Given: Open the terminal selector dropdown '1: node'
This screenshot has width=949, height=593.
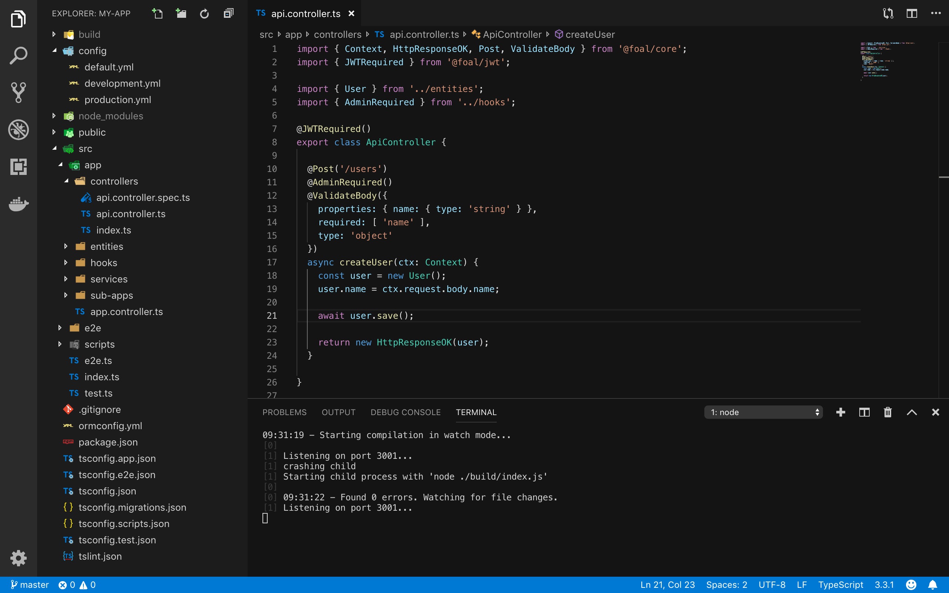Looking at the screenshot, I should point(763,412).
